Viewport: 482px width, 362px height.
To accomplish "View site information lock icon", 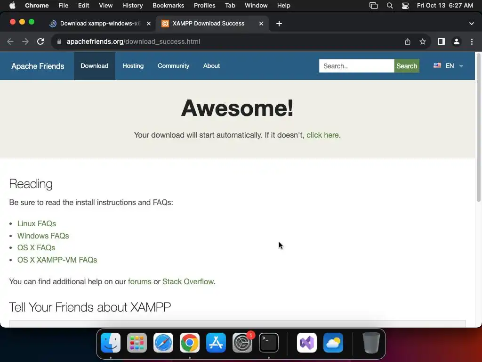I will point(59,41).
